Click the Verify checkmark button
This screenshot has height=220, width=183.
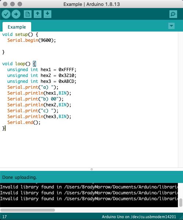click(6, 14)
